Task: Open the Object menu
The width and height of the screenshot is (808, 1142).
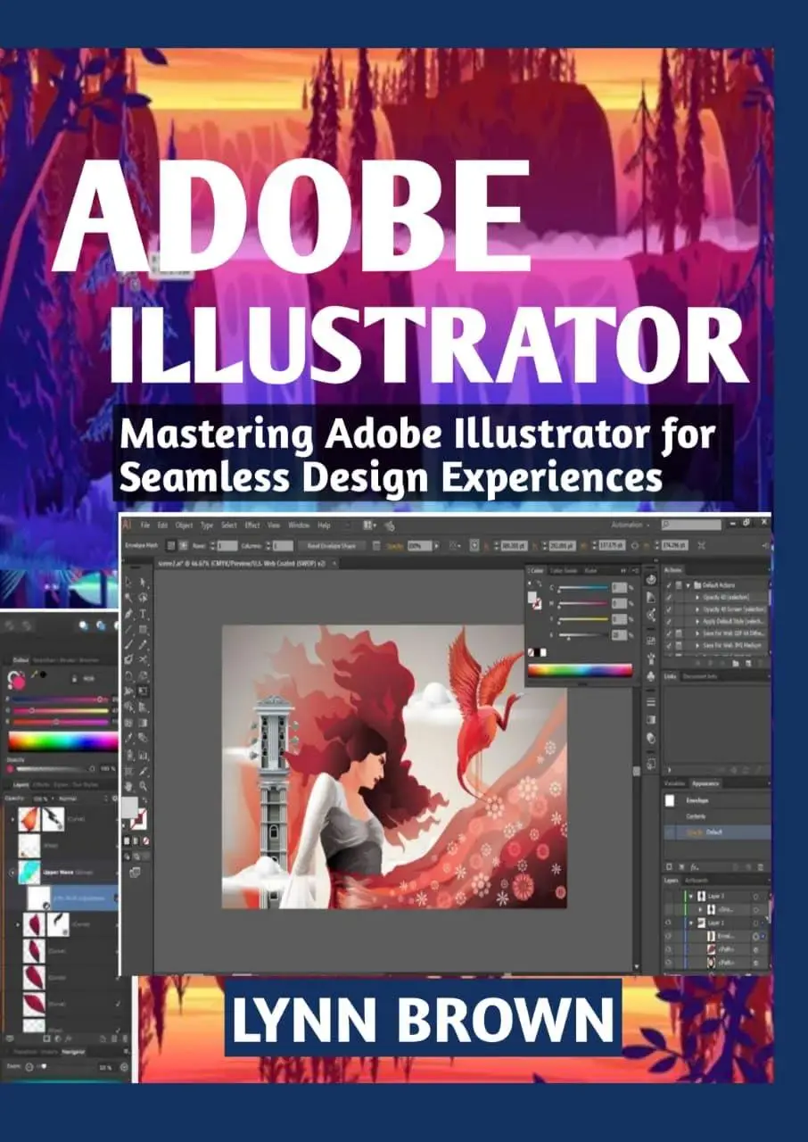Action: (184, 525)
